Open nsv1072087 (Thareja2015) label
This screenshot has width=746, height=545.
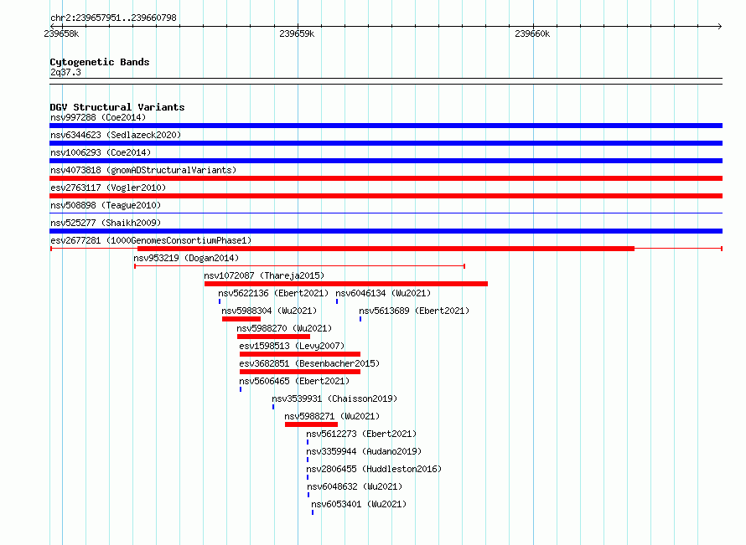point(264,275)
